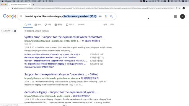Image resolution: width=189 pixels, height=106 pixels.
Task: Click the voice search microphone icon
Action: pyautogui.click(x=106, y=16)
